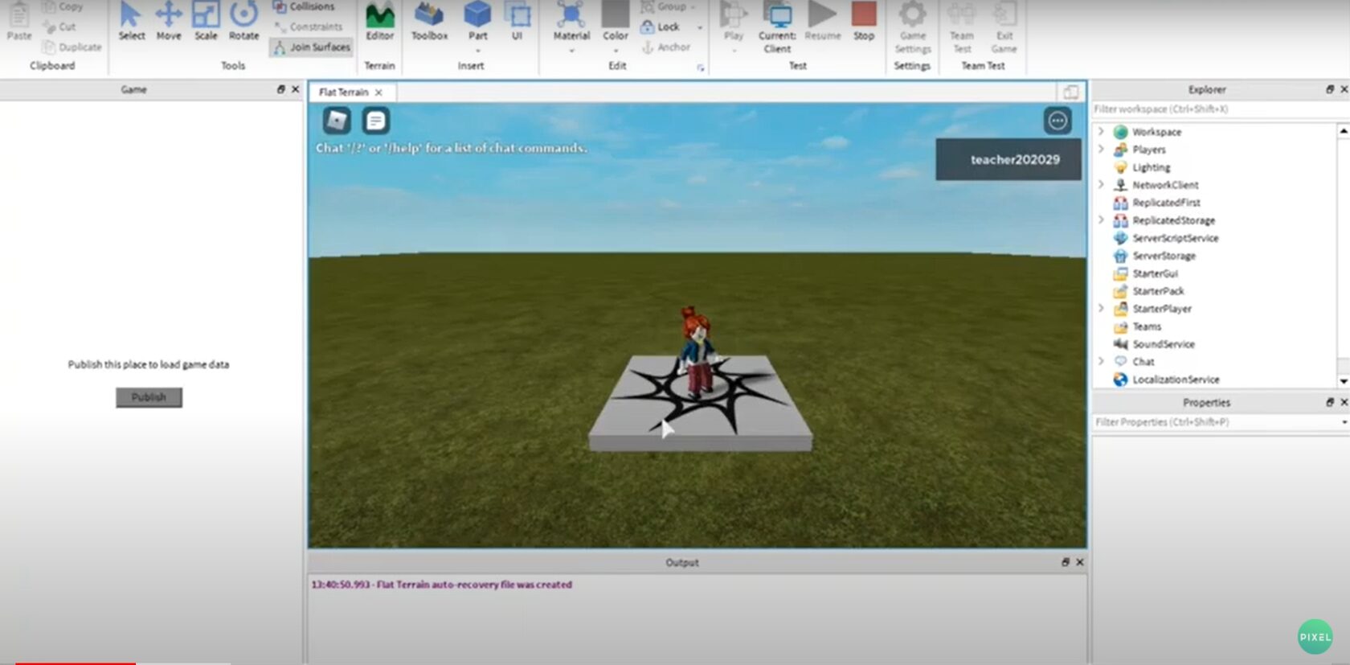This screenshot has height=665, width=1350.
Task: Expand the Players node
Action: pos(1102,149)
